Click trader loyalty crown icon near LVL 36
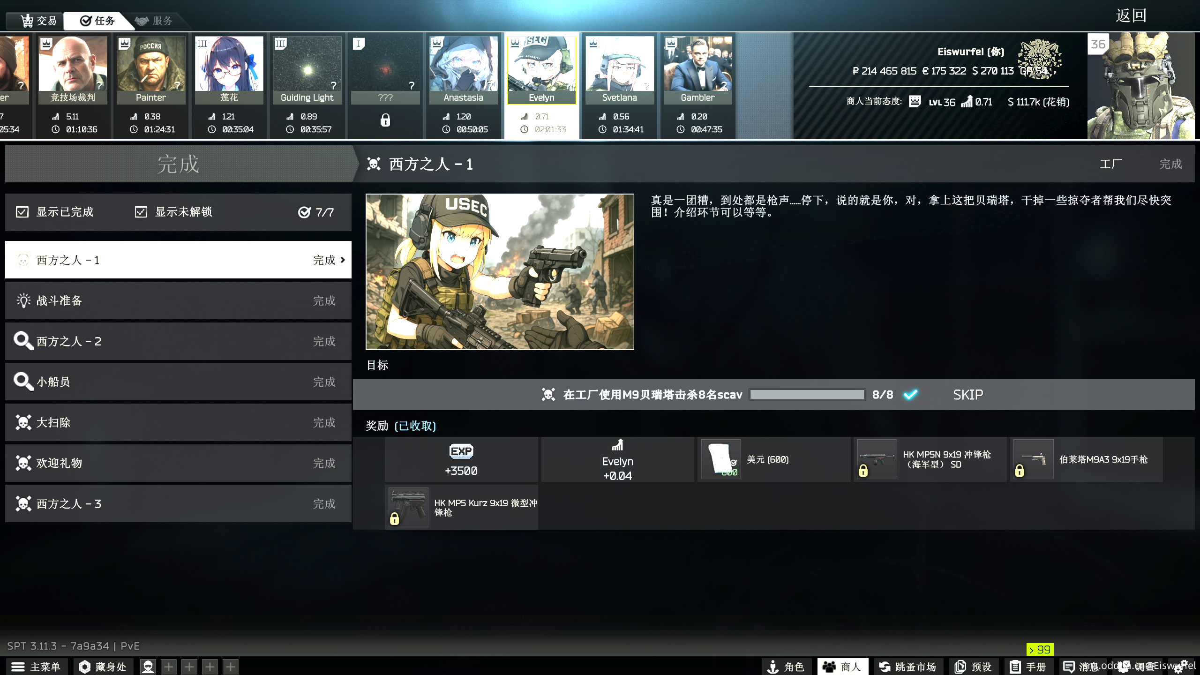The image size is (1200, 675). point(915,101)
